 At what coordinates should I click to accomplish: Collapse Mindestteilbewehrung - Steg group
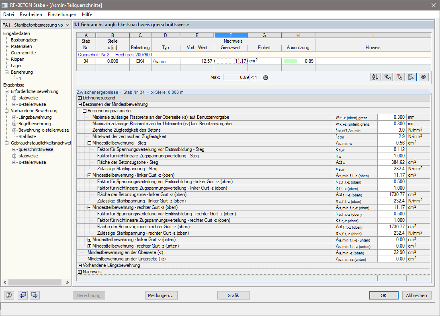coord(89,143)
